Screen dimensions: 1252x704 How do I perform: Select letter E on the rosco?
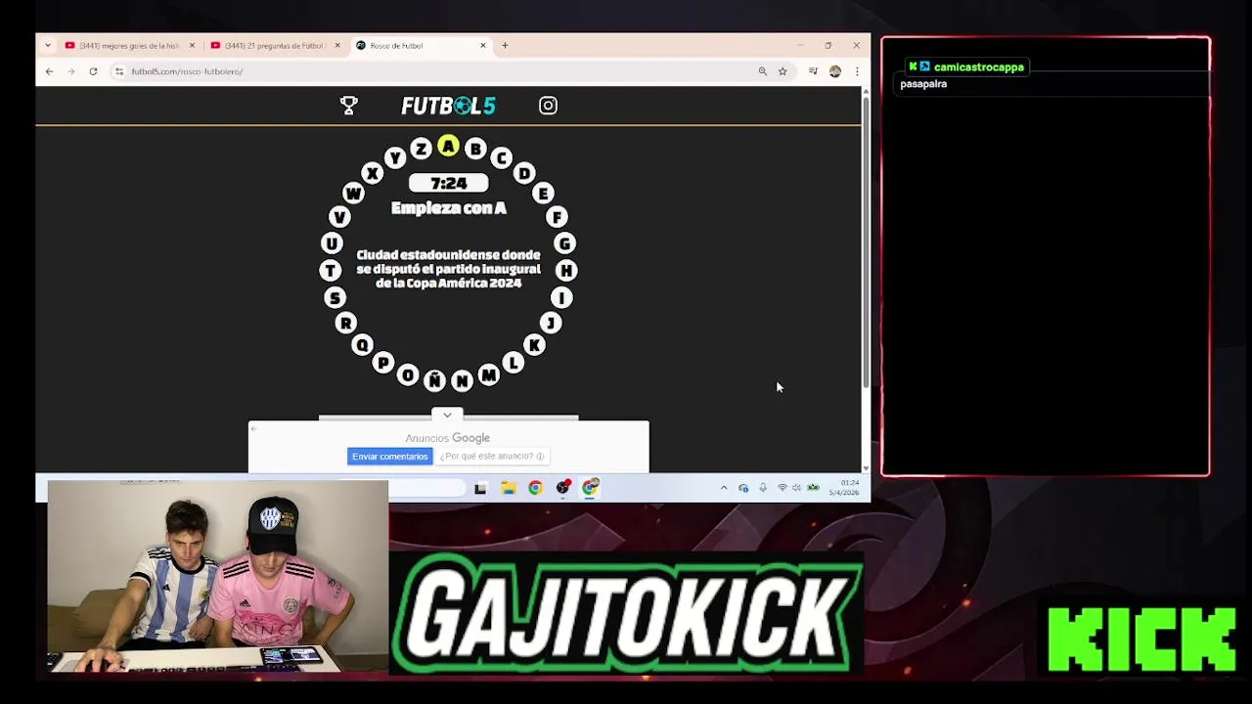tap(543, 194)
